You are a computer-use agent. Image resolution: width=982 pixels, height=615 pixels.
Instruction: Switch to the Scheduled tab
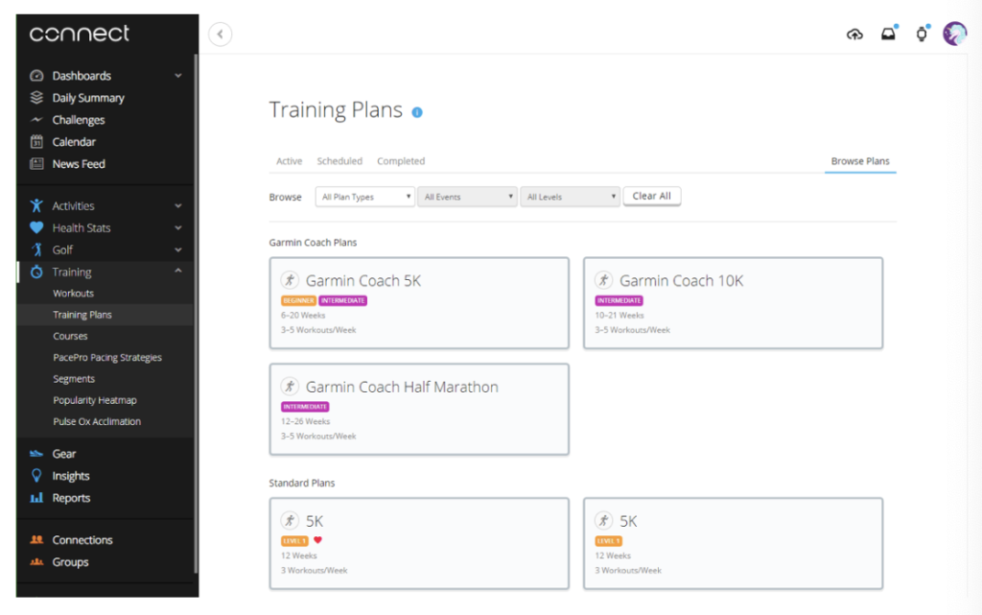[x=339, y=161]
